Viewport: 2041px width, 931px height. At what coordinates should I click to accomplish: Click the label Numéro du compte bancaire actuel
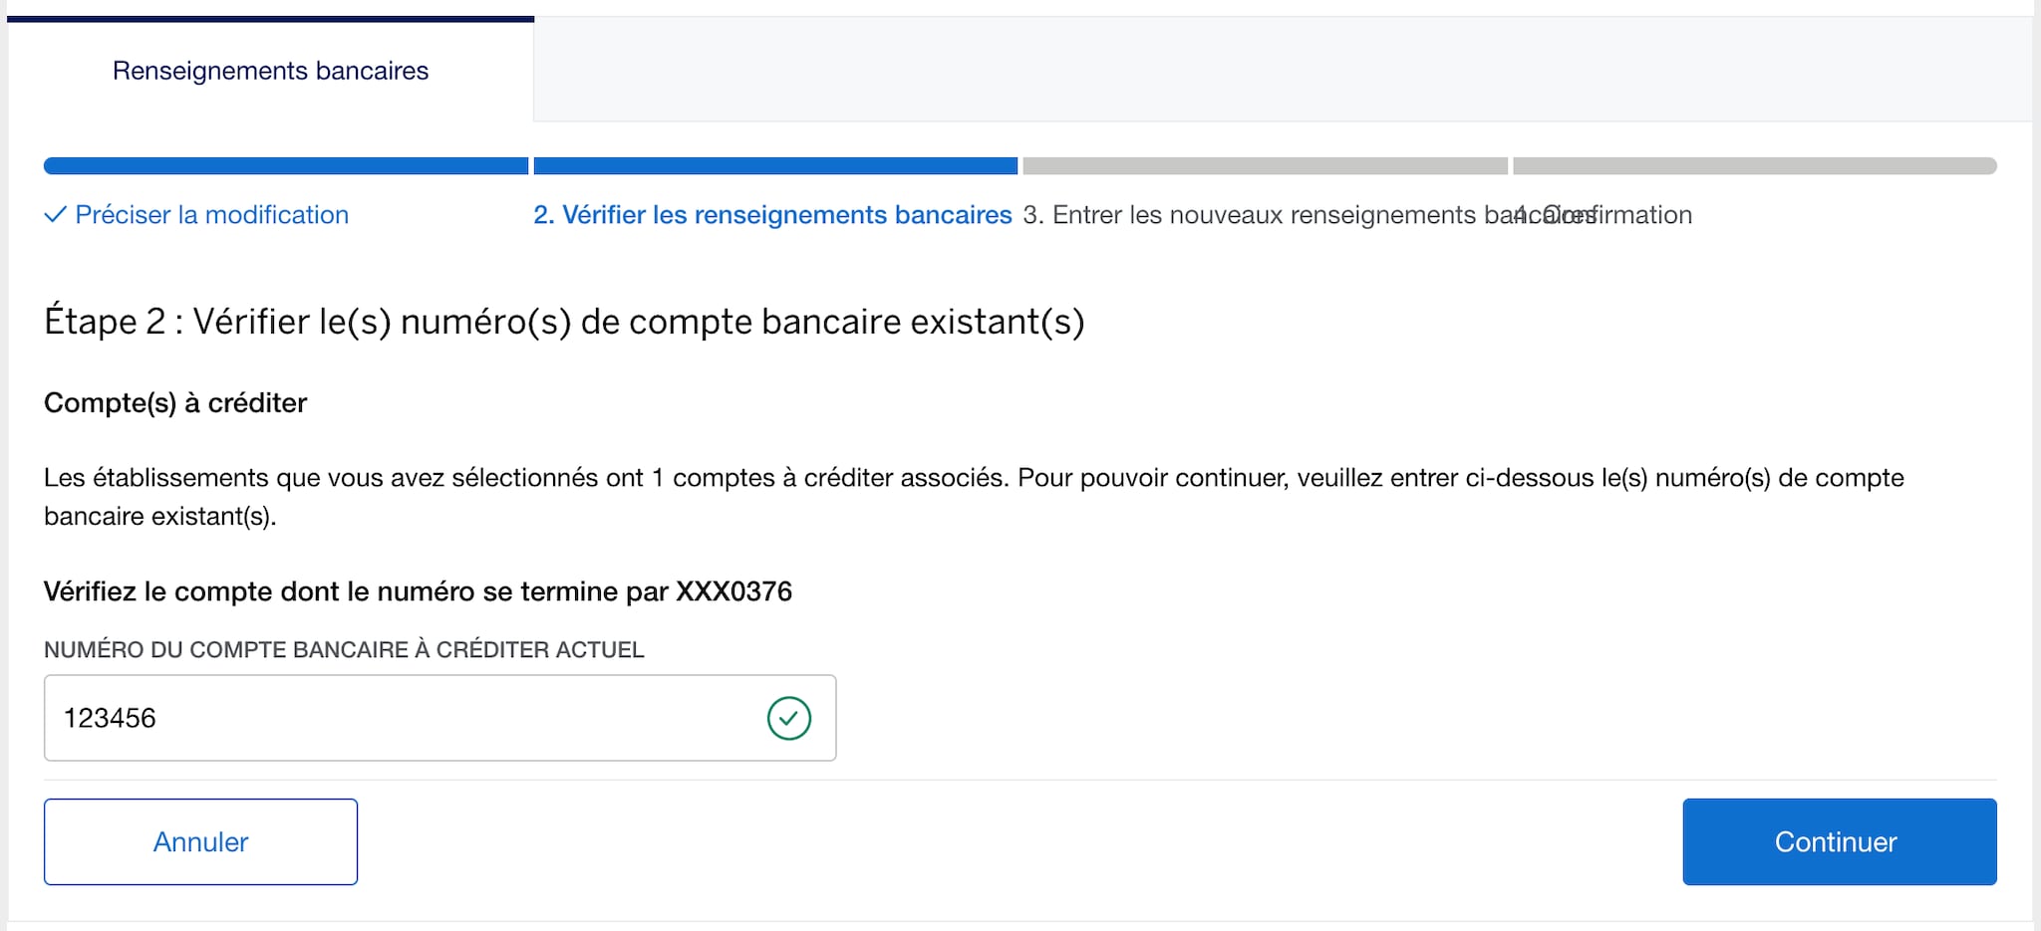[343, 649]
